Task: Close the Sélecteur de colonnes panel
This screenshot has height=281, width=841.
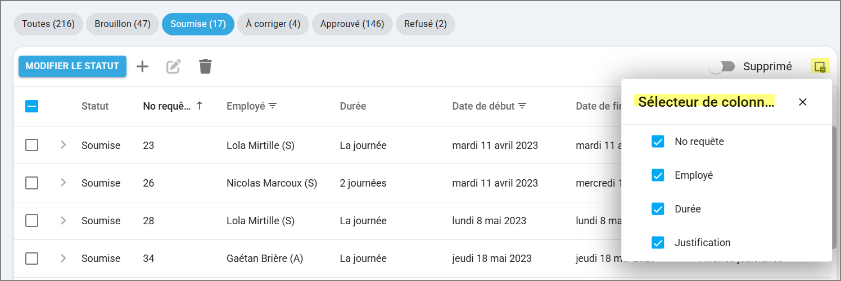Action: tap(803, 102)
